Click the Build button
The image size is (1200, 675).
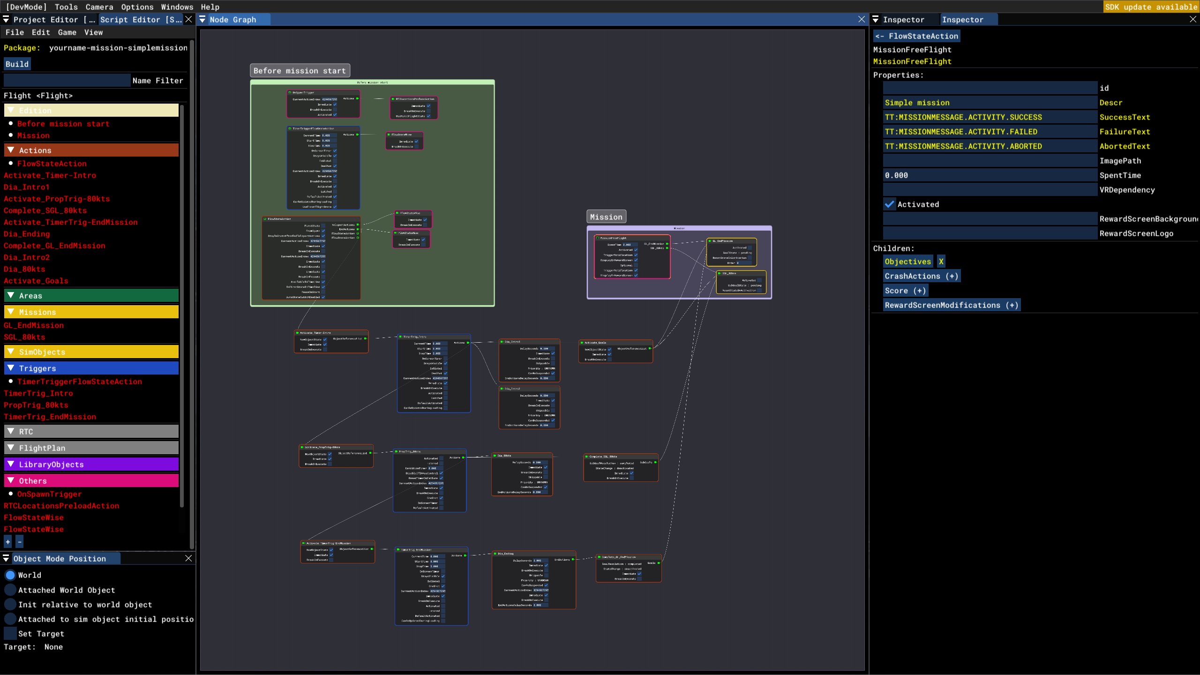point(17,64)
